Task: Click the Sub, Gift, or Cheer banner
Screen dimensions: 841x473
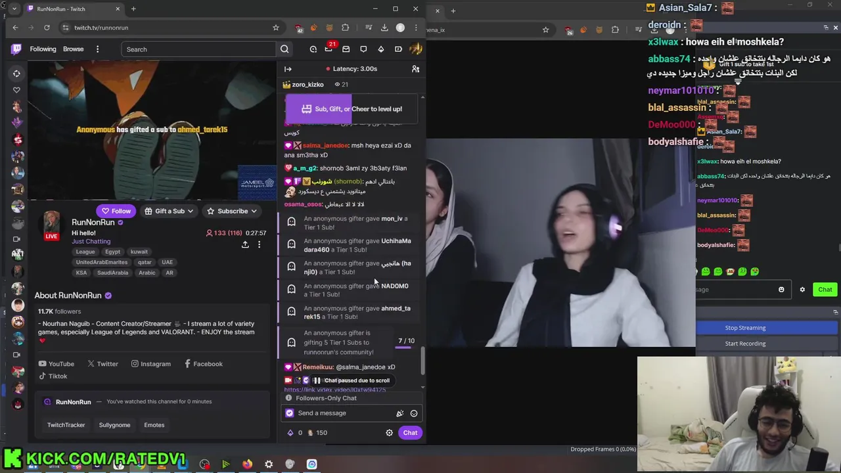Action: click(351, 109)
